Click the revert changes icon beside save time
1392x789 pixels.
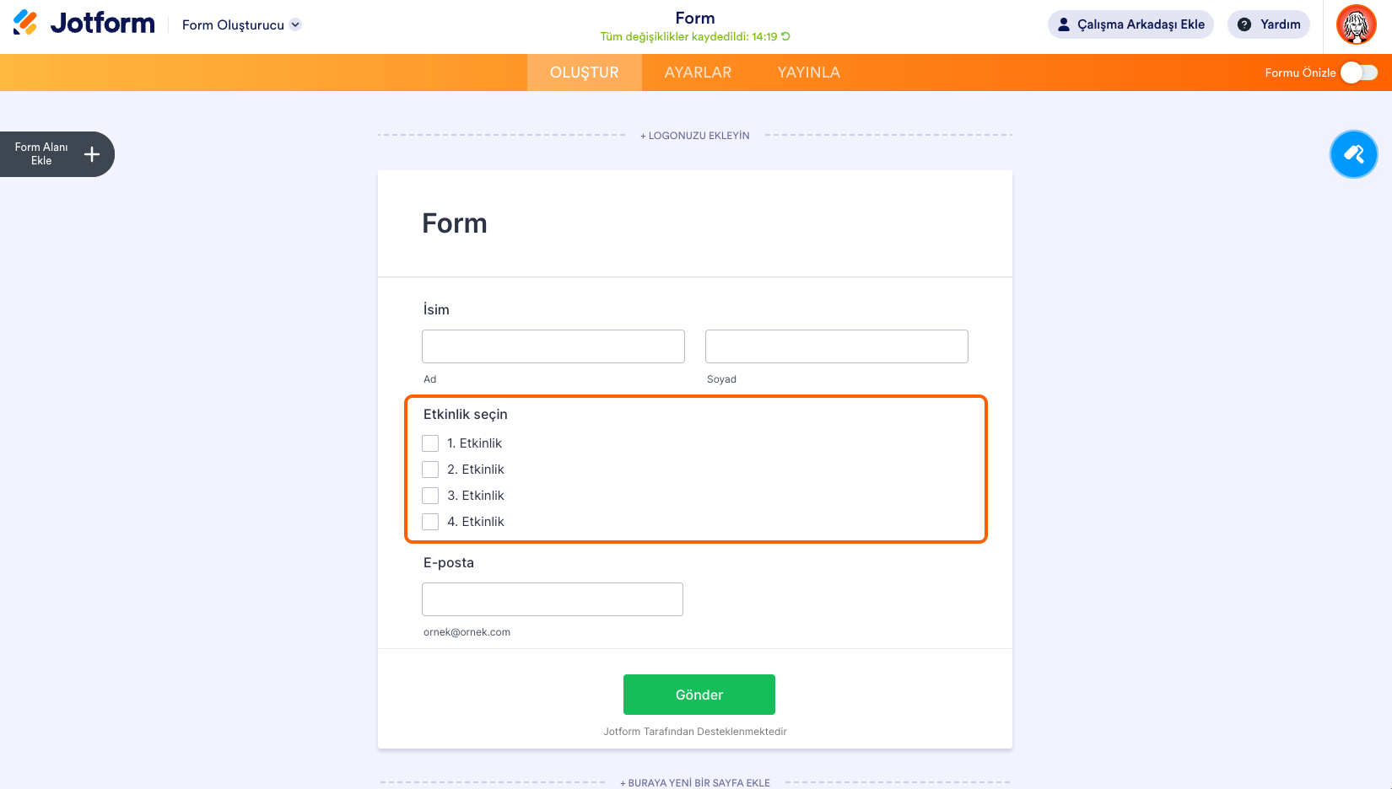(786, 36)
